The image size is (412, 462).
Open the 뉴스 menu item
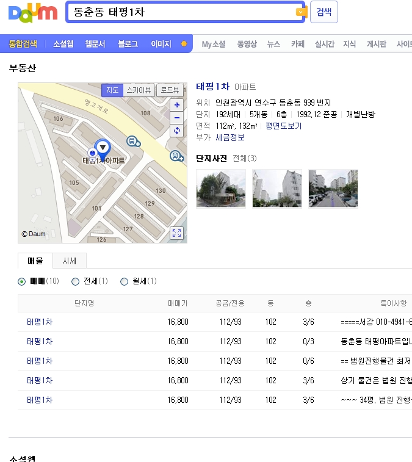pyautogui.click(x=273, y=44)
